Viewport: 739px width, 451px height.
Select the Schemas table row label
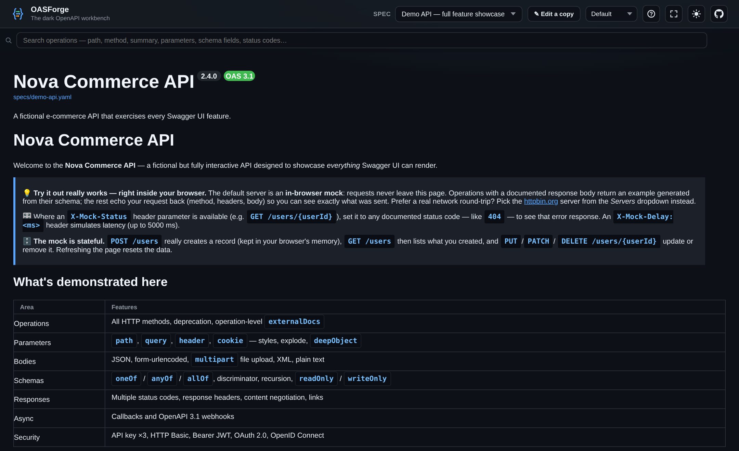(x=29, y=381)
